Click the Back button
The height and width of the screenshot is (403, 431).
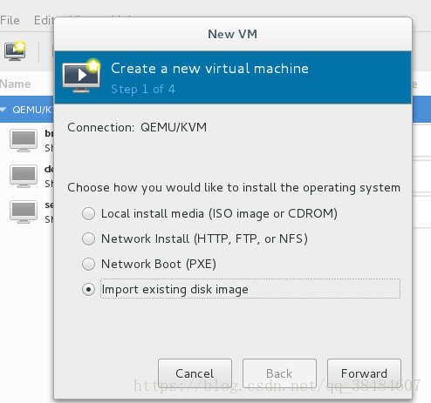279,373
